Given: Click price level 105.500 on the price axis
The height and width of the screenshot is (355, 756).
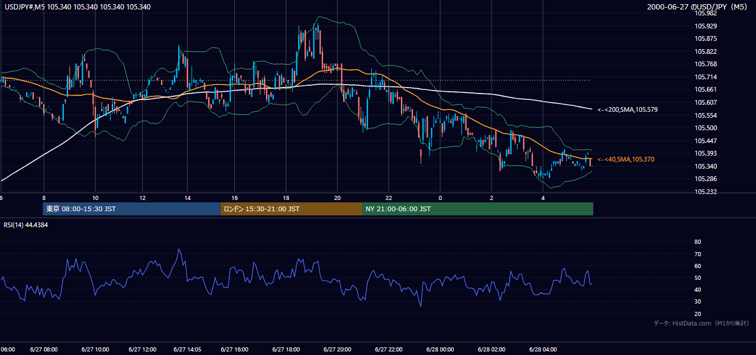Looking at the screenshot, I should tap(707, 128).
